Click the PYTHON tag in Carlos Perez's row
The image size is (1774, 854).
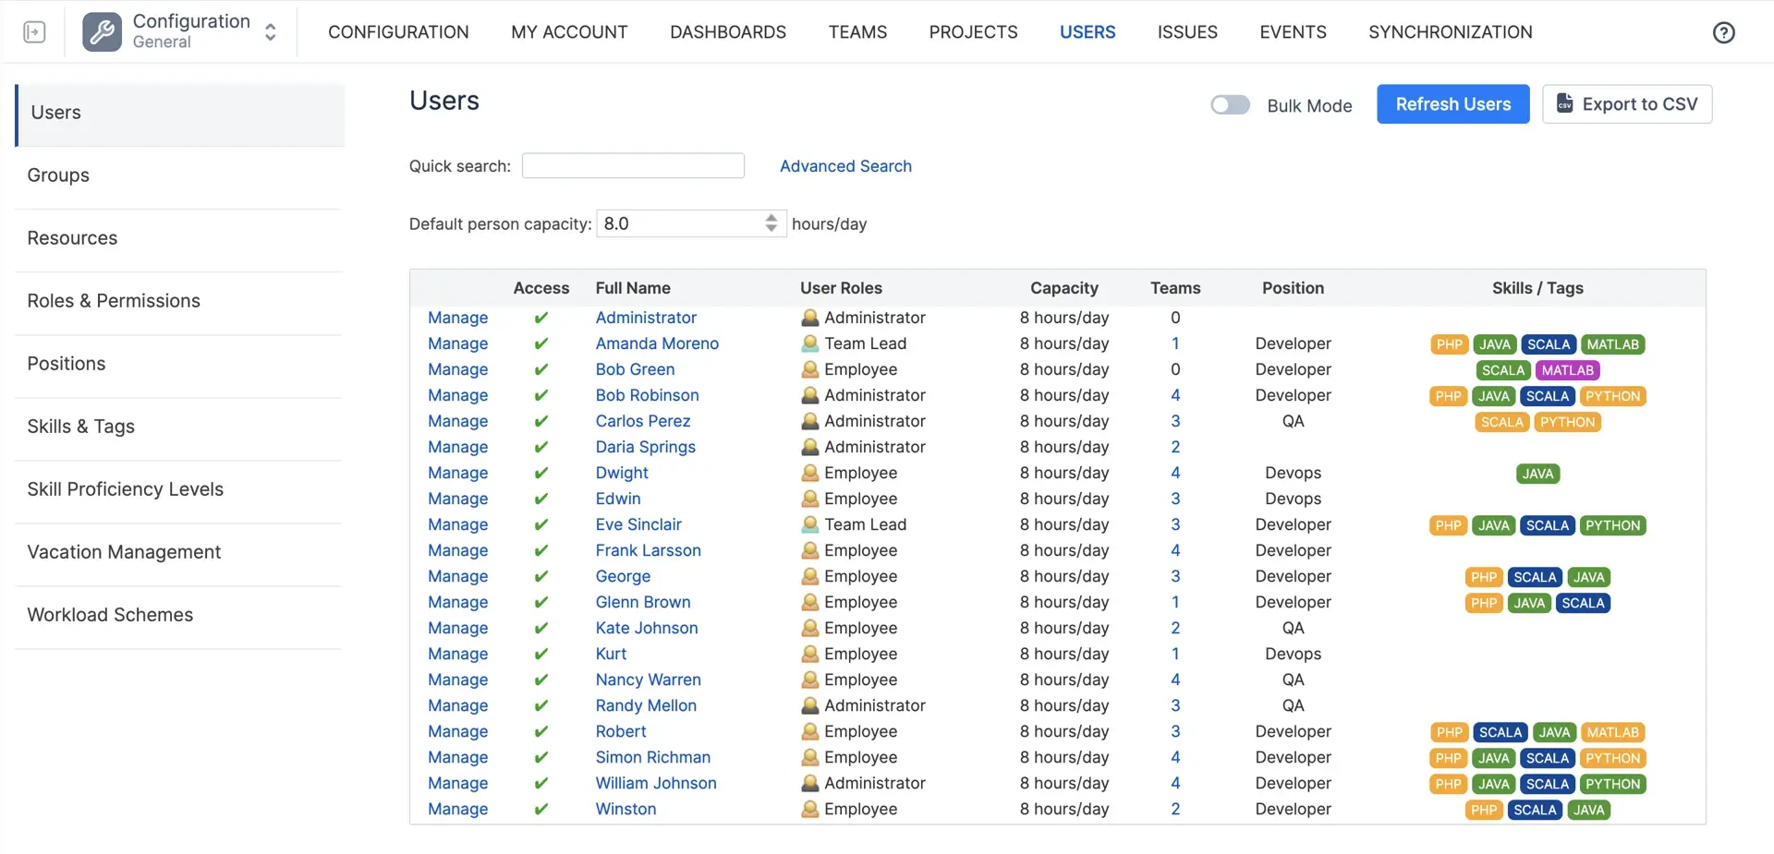(x=1567, y=422)
